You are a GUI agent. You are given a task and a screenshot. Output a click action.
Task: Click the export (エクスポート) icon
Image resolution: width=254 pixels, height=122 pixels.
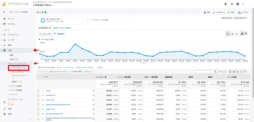click(x=214, y=12)
